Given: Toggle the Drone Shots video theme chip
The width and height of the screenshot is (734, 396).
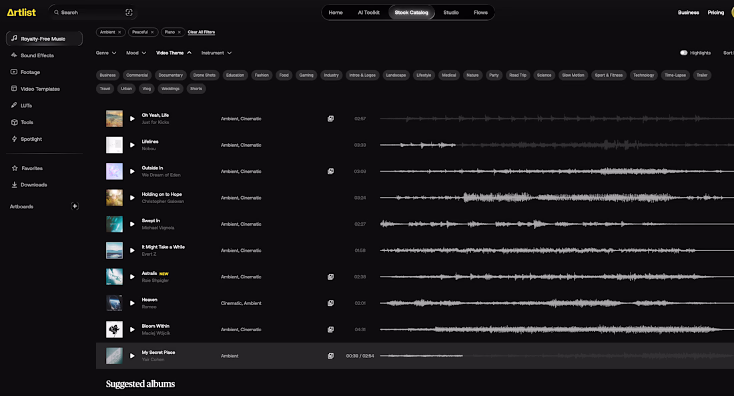Looking at the screenshot, I should point(205,75).
